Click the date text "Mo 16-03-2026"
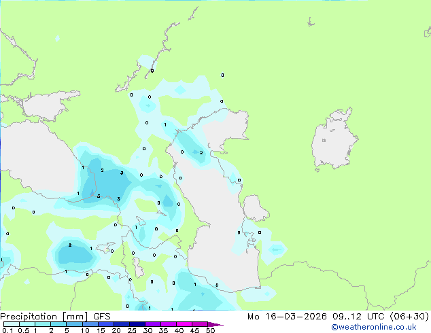 287,317
